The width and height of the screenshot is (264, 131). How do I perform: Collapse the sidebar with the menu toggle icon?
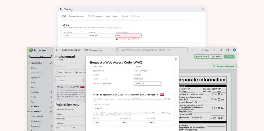point(57,50)
